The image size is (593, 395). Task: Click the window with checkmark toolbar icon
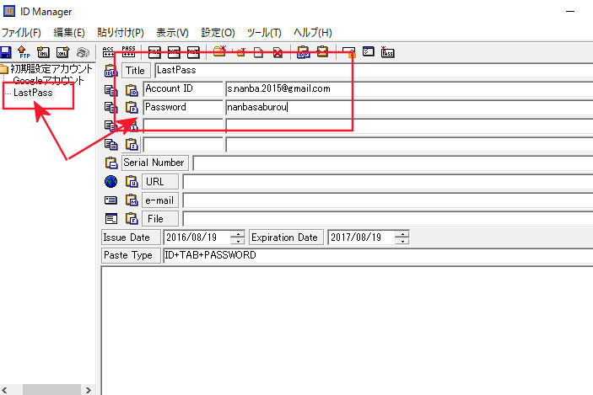point(369,51)
